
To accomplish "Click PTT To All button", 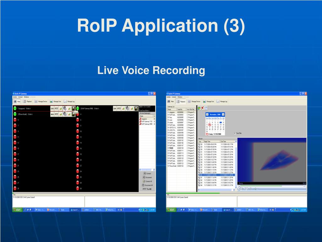I will click(147, 189).
